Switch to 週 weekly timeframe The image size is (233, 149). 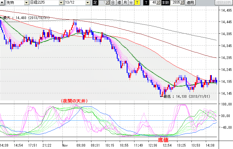(x=119, y=3)
